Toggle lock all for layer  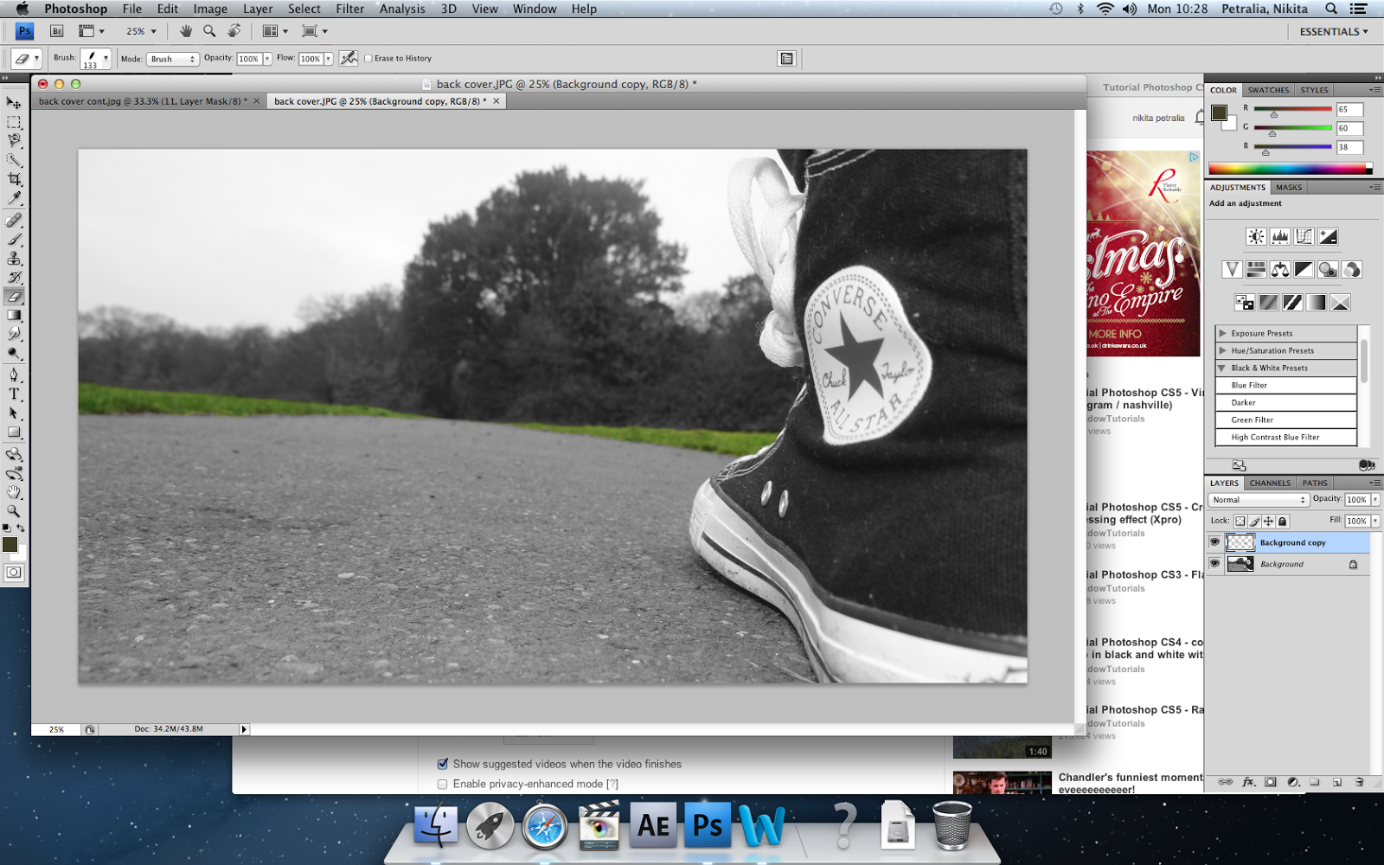pyautogui.click(x=1283, y=521)
